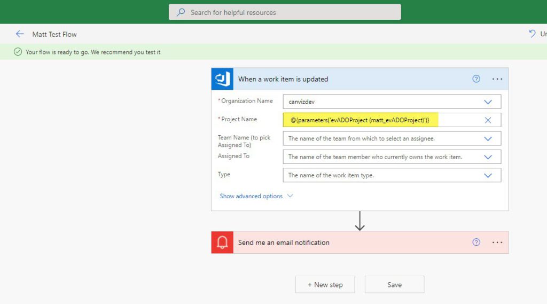
Task: Expand the Organization Name dropdown
Action: (488, 102)
